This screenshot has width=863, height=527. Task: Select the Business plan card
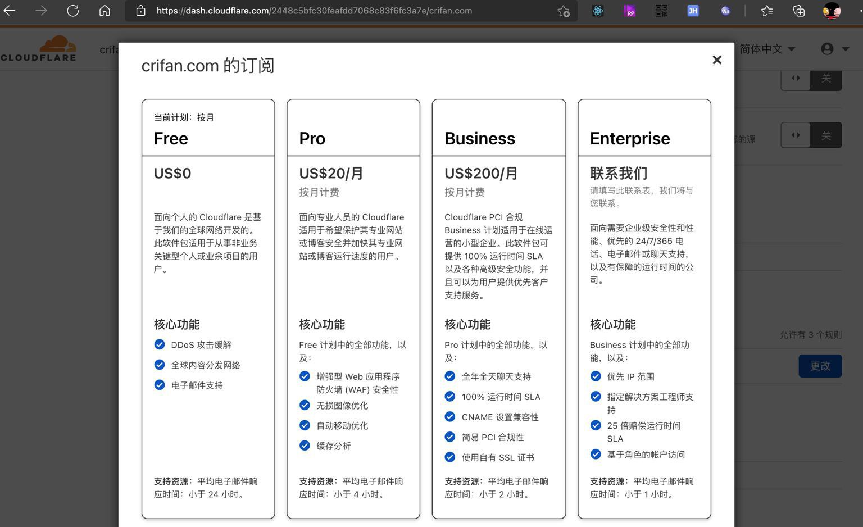pyautogui.click(x=499, y=308)
